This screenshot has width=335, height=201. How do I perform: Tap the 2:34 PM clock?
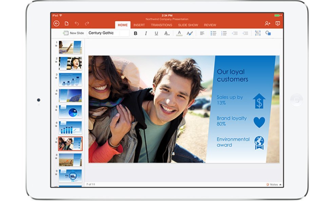(167, 15)
